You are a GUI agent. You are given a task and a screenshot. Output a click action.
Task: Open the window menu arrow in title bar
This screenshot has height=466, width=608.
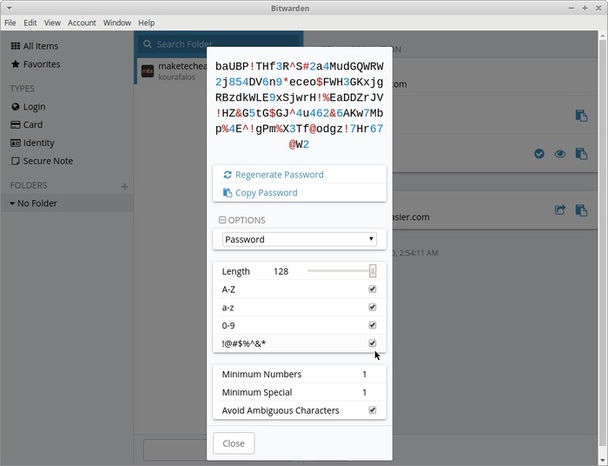9,8
